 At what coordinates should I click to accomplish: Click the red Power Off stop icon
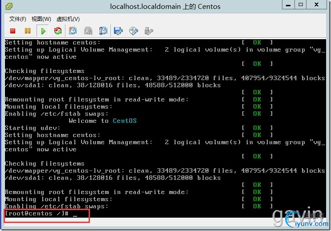point(12,31)
